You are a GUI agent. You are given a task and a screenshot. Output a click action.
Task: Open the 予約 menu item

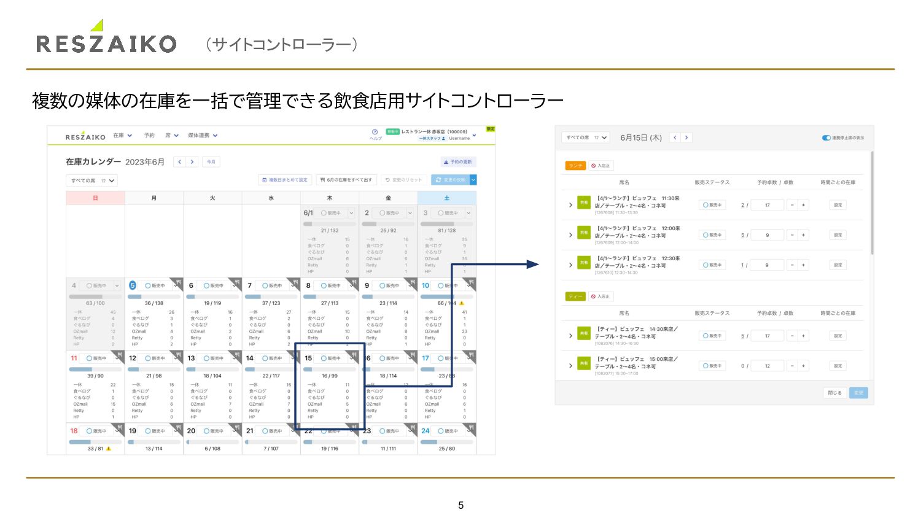[149, 136]
